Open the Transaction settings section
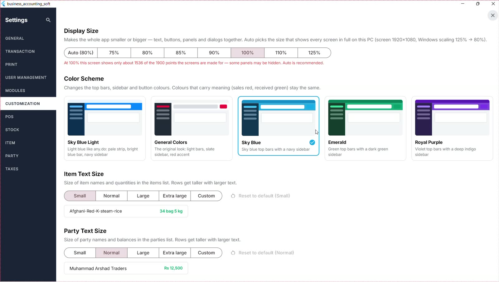This screenshot has height=282, width=499. 28,51
